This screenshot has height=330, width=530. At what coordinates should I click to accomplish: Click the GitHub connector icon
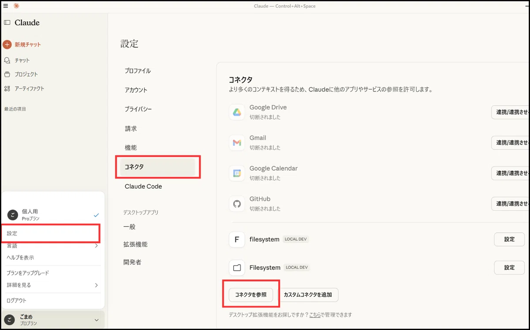pyautogui.click(x=237, y=204)
